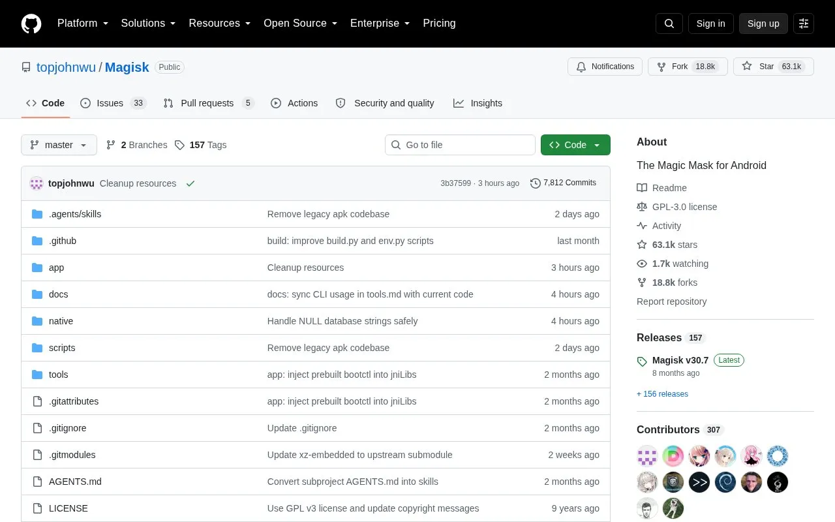
Task: Open the 7,812 Commits history
Action: (x=564, y=183)
